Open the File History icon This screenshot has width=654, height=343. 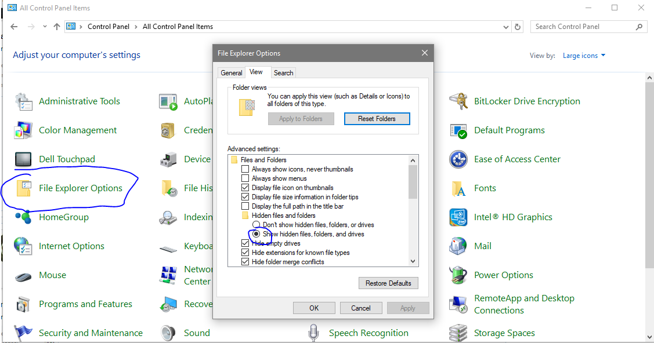169,188
